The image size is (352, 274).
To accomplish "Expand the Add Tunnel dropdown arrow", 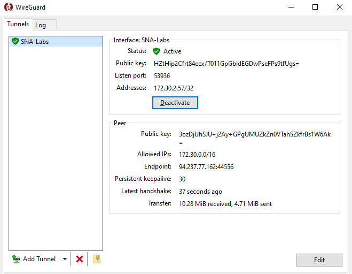I will tap(65, 259).
